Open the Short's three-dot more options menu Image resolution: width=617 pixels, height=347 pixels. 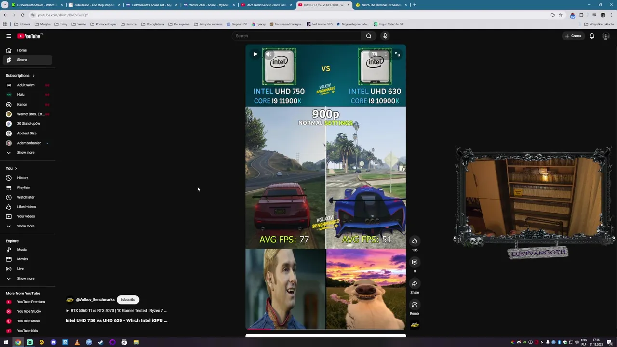[386, 54]
